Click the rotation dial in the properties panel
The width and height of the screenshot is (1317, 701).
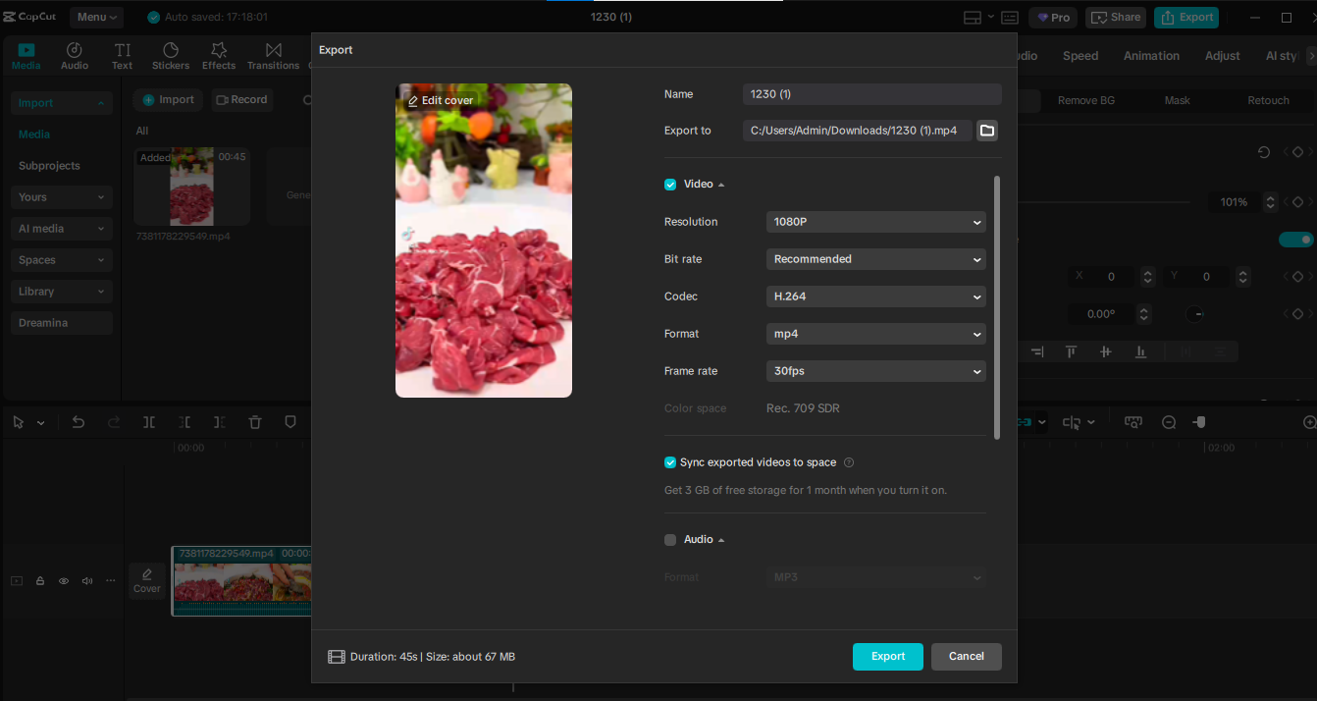1195,314
